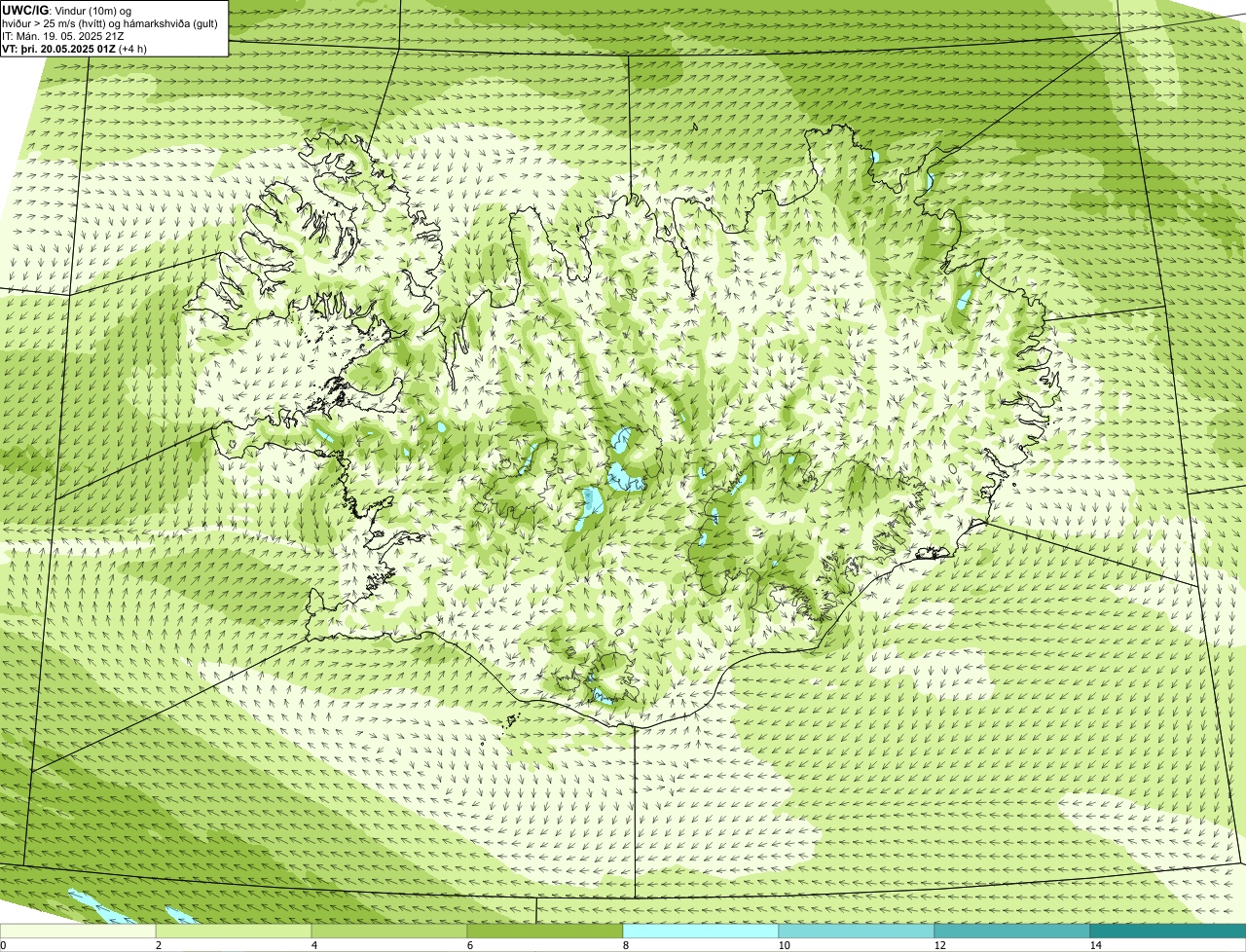The width and height of the screenshot is (1246, 952).
Task: Select the "VT: þri. 20.05.2025 01Z" valid time
Action: point(58,48)
